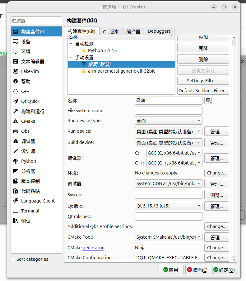Open the FakeVim category icon
The image size is (246, 281).
pyautogui.click(x=16, y=71)
